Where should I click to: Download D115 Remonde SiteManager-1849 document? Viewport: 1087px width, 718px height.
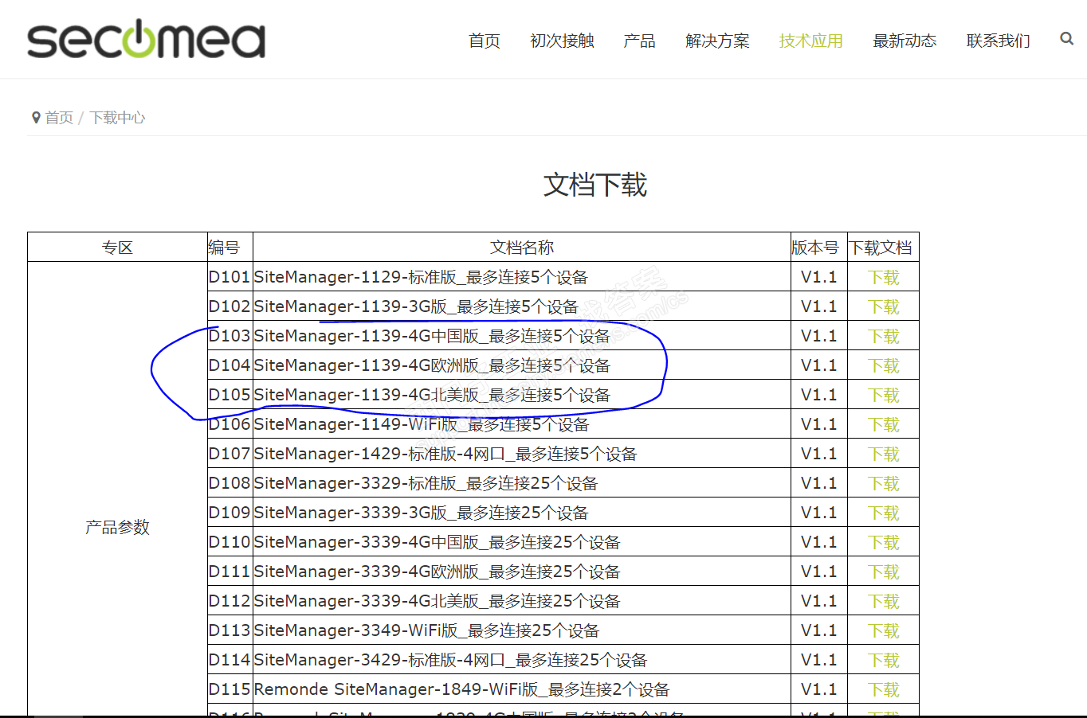883,689
